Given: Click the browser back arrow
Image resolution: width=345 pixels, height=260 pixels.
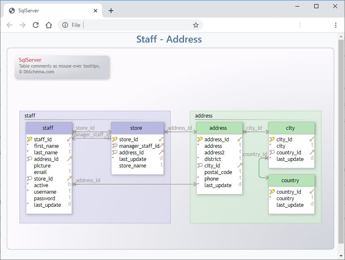Looking at the screenshot, I should [x=9, y=25].
